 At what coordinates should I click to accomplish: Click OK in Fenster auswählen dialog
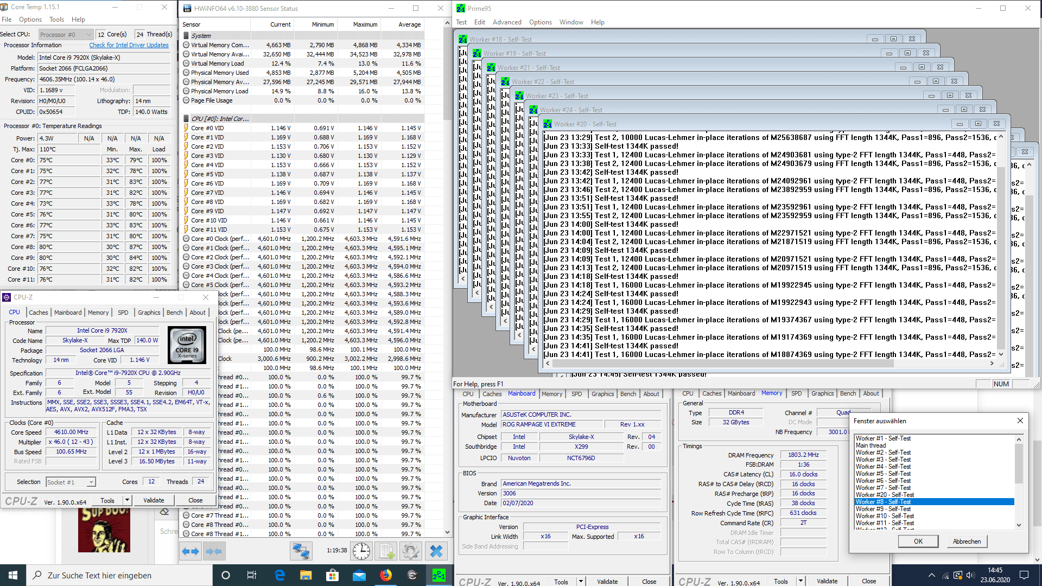[x=918, y=542]
